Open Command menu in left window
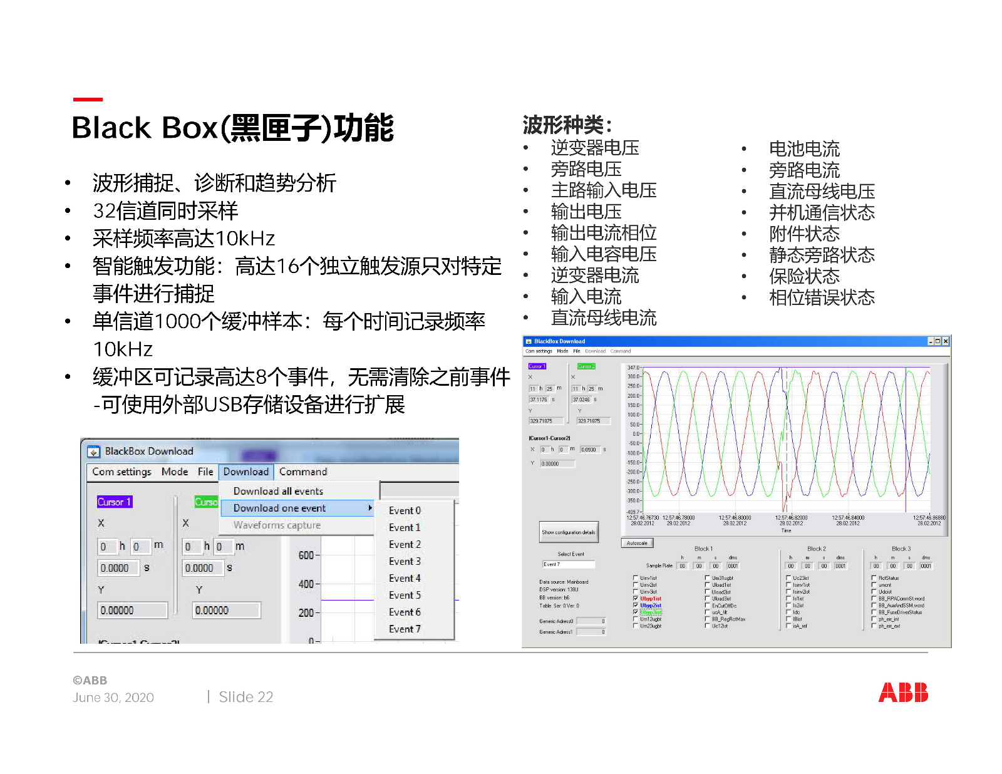The width and height of the screenshot is (1002, 774). tap(303, 472)
